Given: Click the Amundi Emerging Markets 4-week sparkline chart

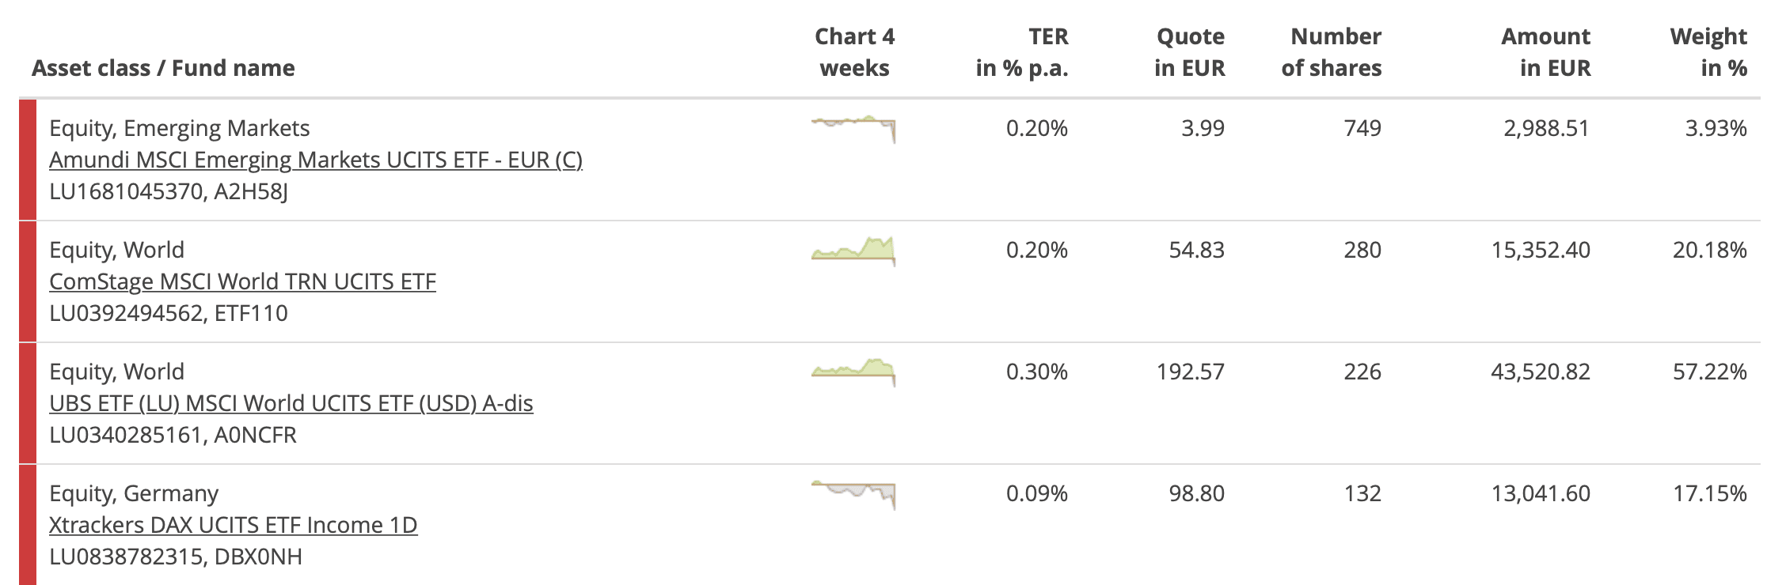Looking at the screenshot, I should [x=853, y=129].
